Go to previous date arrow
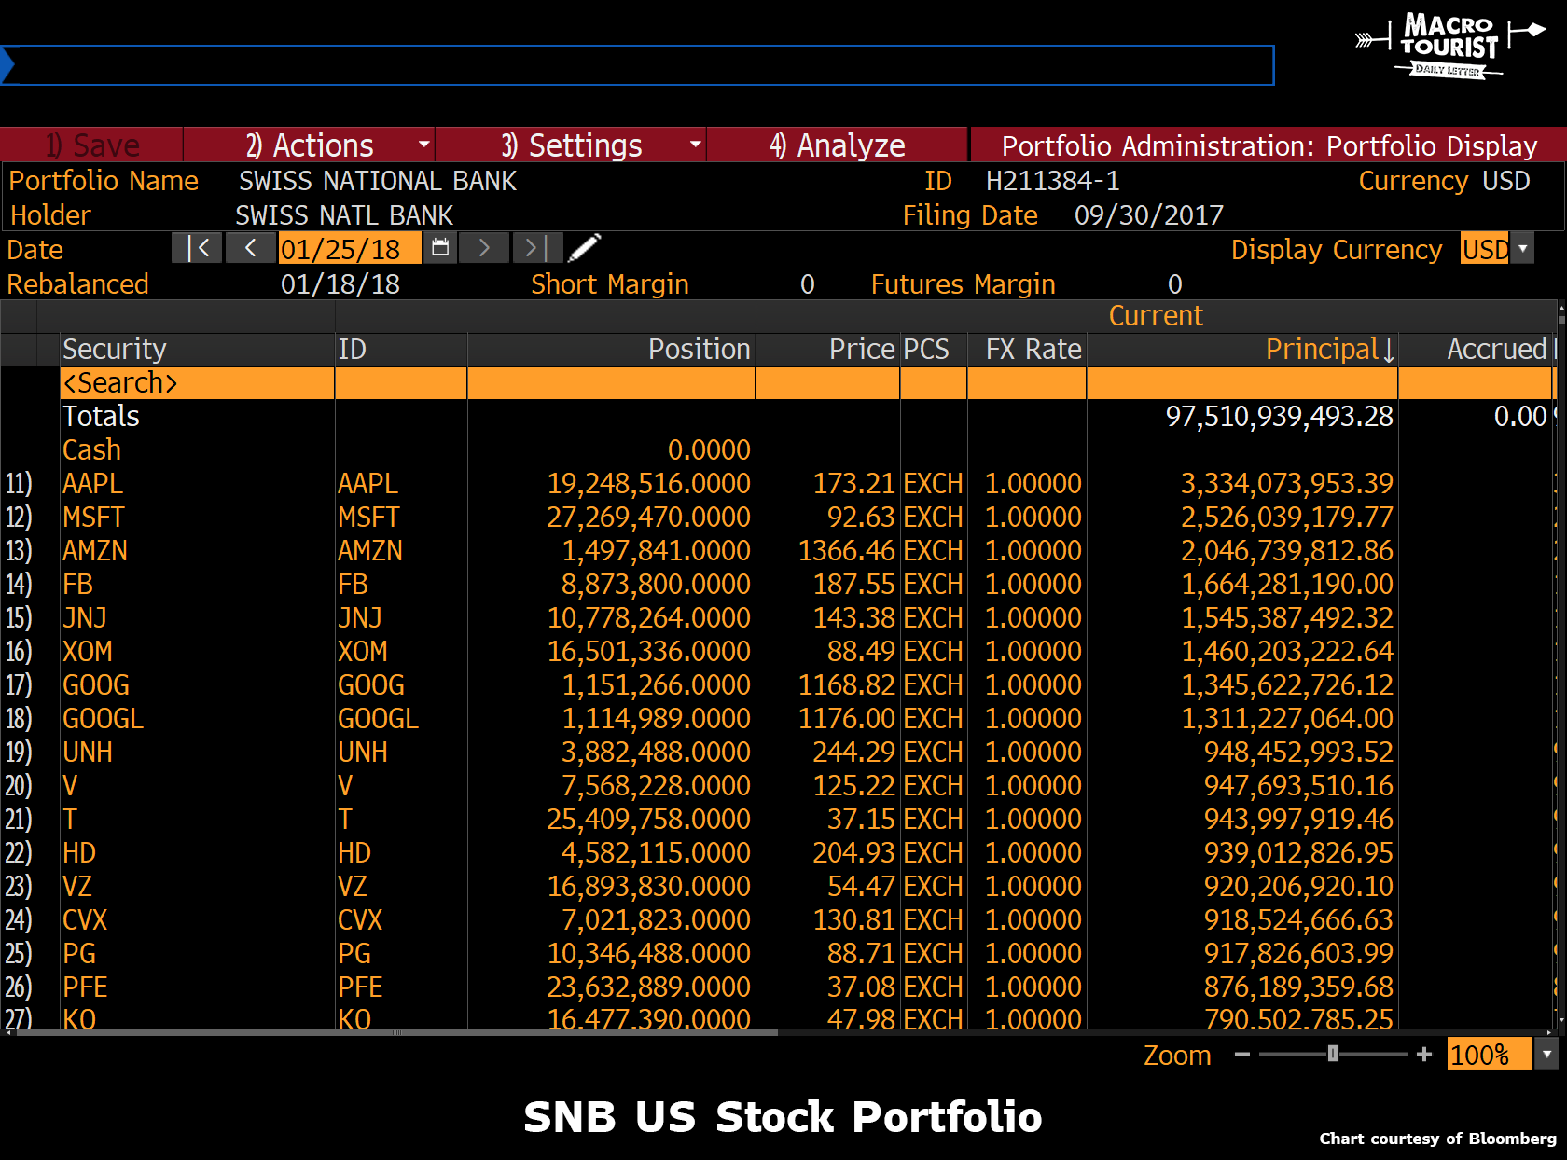Viewport: 1567px width, 1160px height. coord(250,249)
